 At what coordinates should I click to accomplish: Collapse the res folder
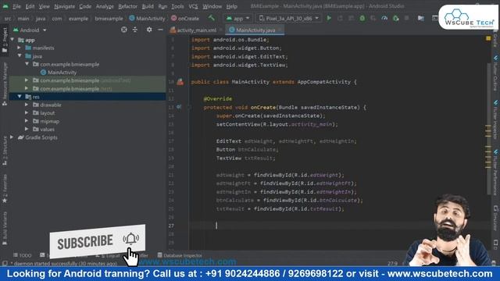tap(20, 97)
